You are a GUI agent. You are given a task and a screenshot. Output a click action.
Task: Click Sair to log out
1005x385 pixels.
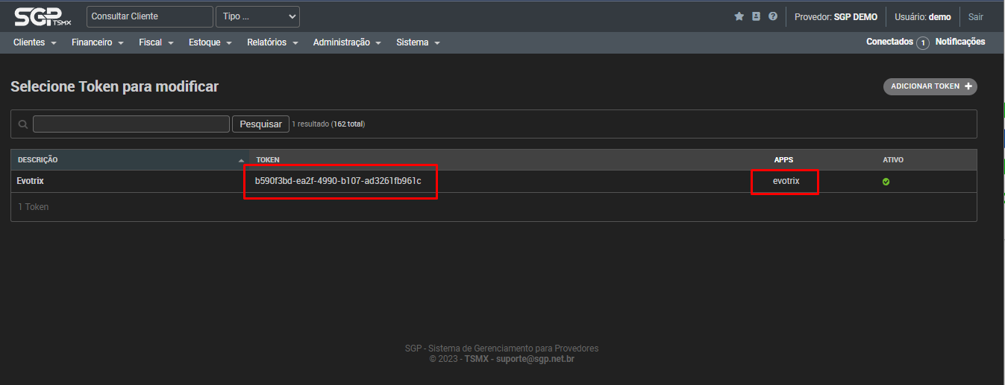(x=975, y=16)
